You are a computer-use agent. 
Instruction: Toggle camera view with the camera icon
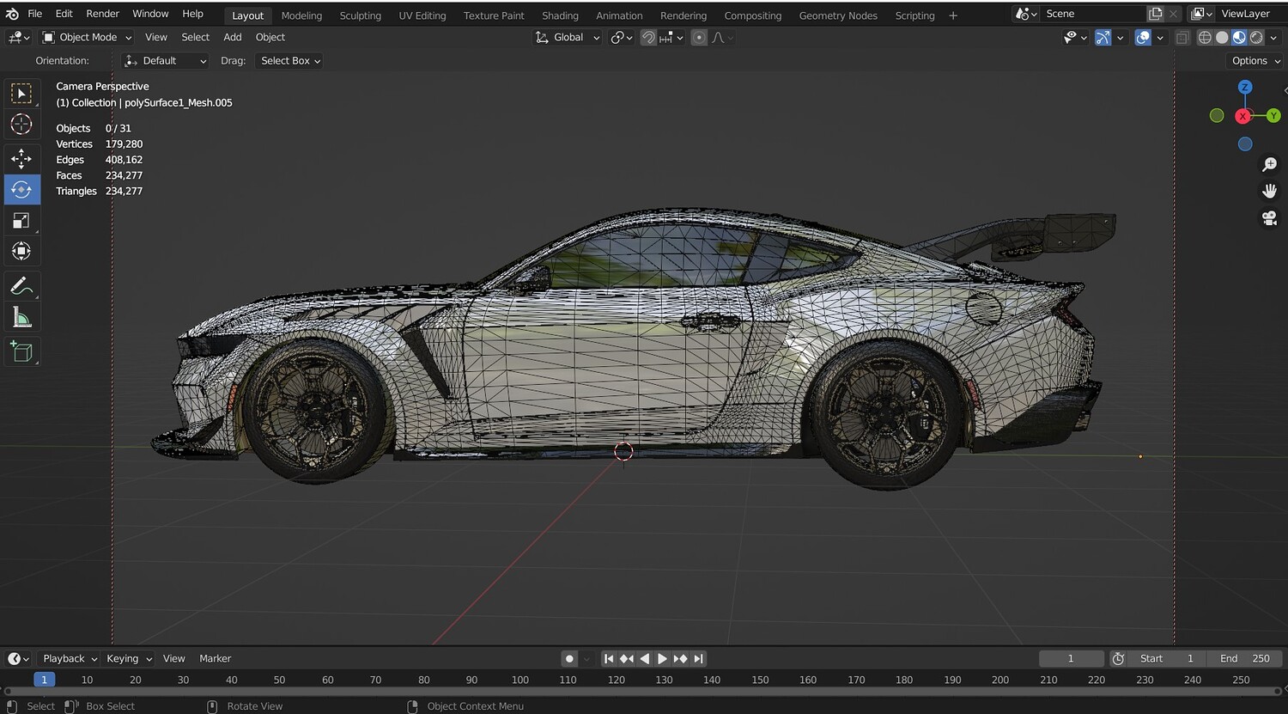[x=1270, y=217]
